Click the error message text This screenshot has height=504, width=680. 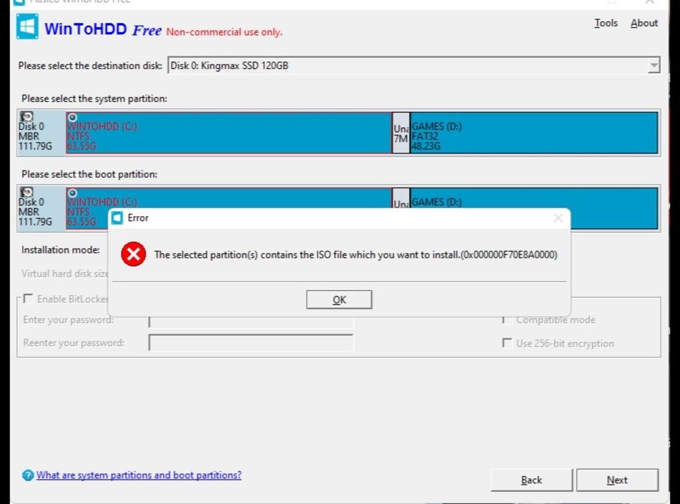click(x=356, y=255)
